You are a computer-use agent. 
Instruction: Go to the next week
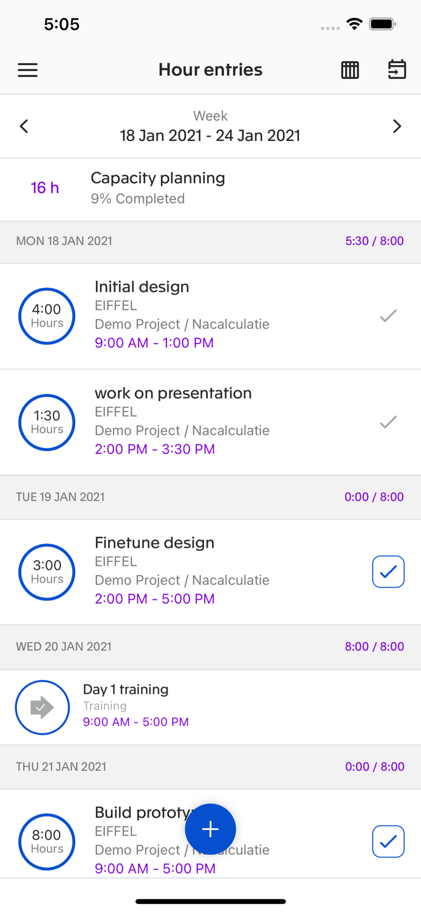pyautogui.click(x=397, y=126)
